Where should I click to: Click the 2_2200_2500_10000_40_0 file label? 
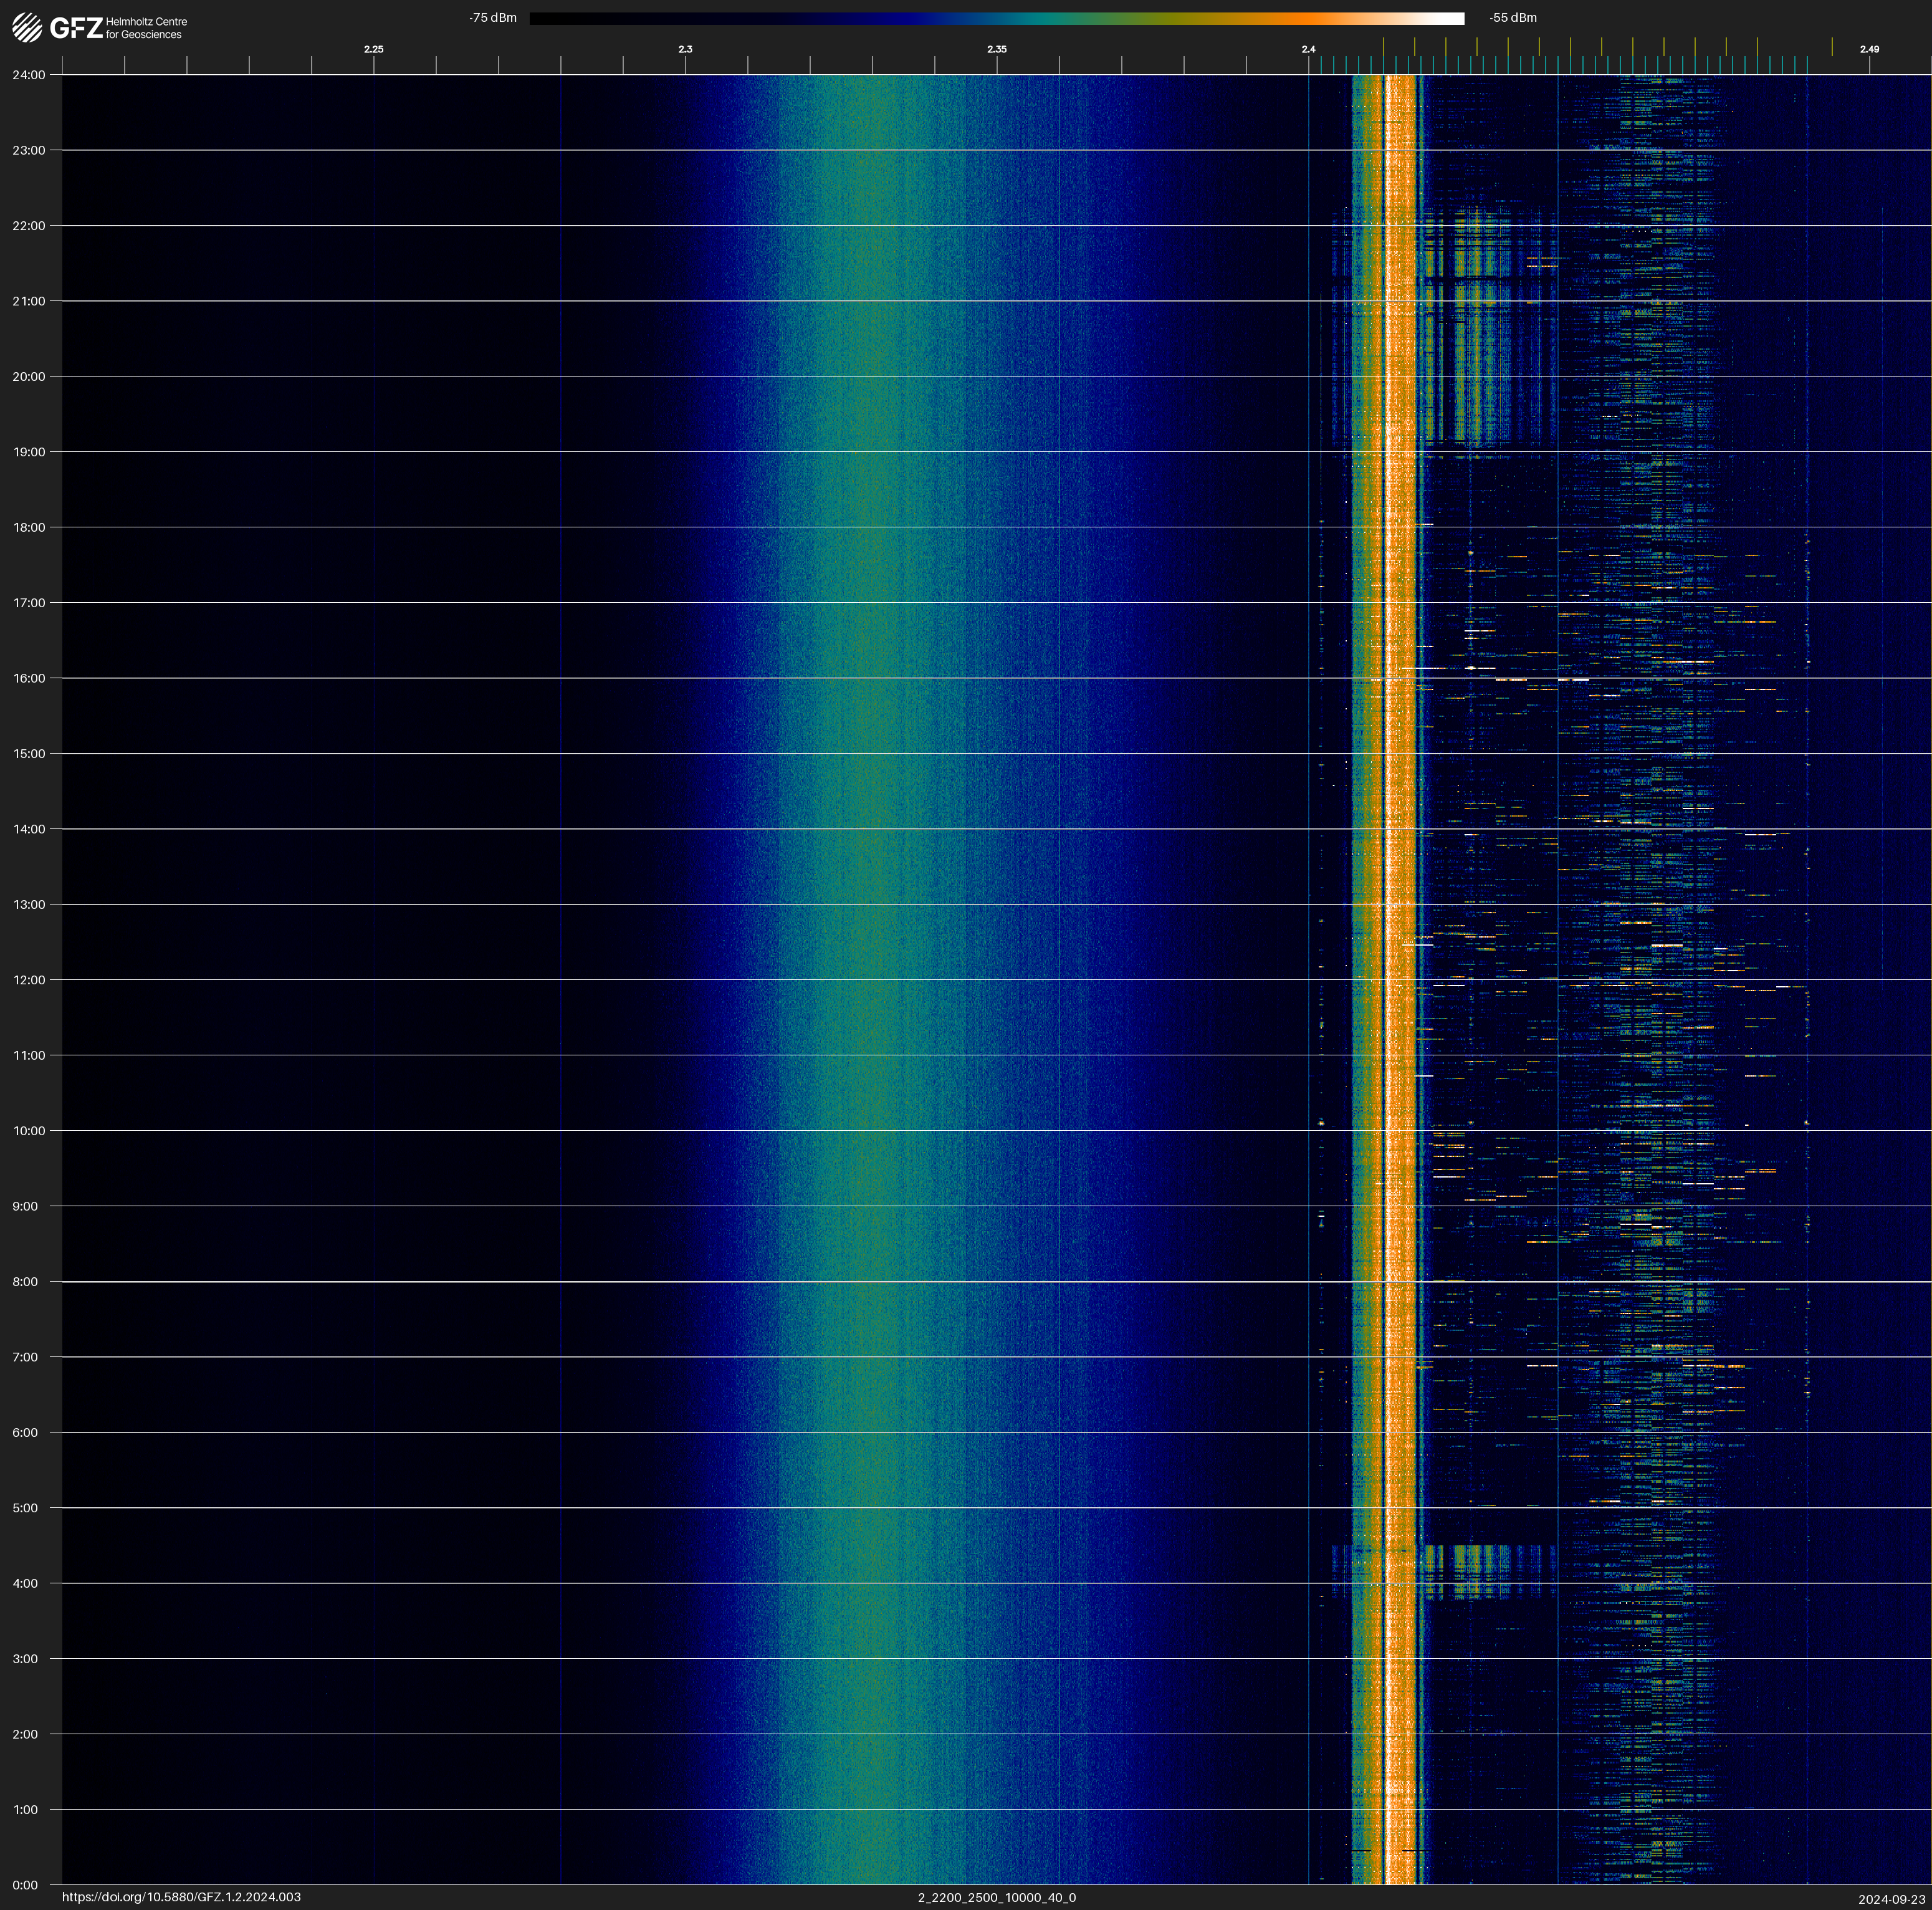coord(996,1897)
